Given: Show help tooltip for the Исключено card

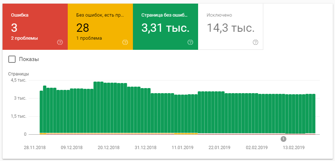Looking at the screenshot, I should tap(255, 42).
